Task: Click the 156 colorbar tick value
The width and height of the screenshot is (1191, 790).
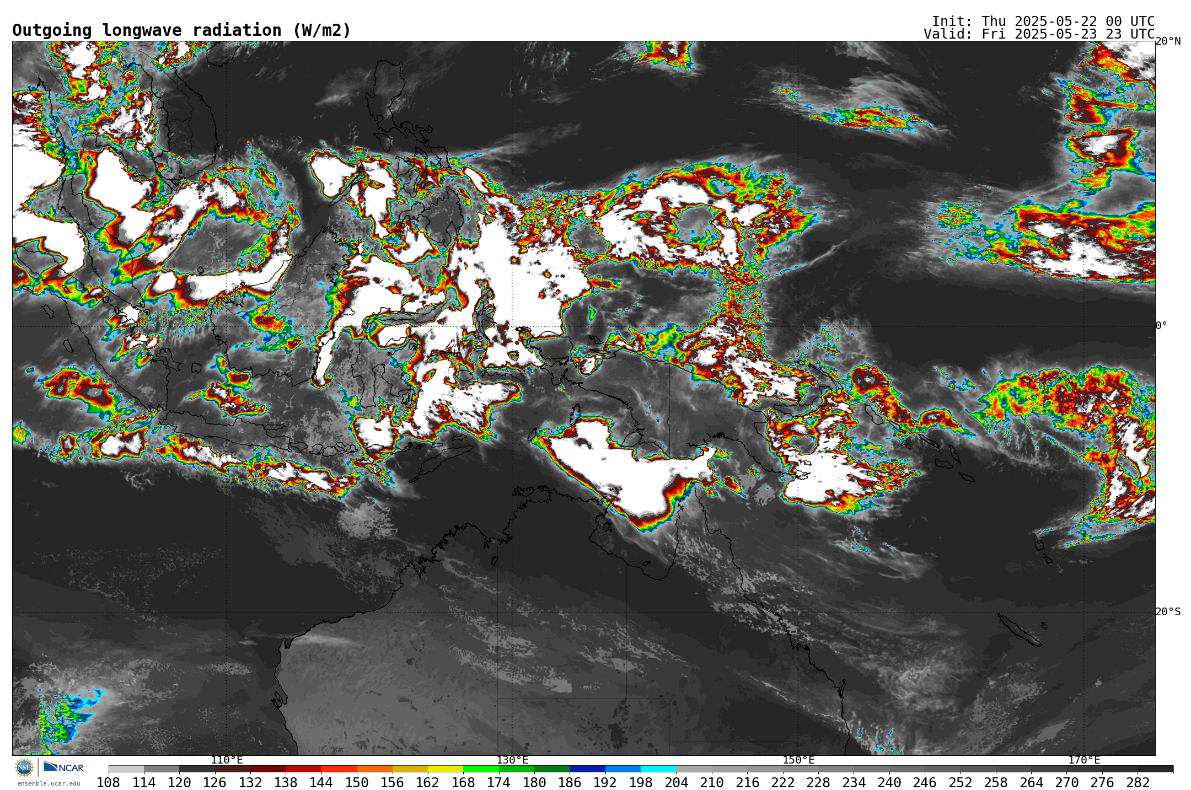Action: pos(393,783)
